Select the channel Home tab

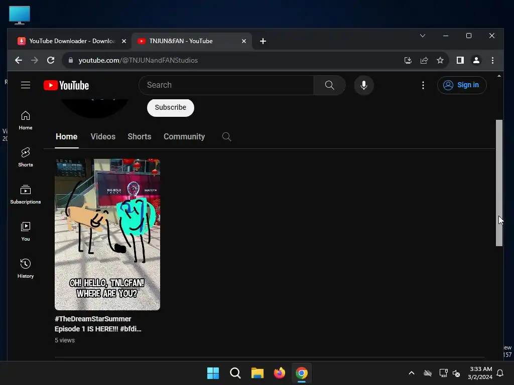[x=67, y=136]
